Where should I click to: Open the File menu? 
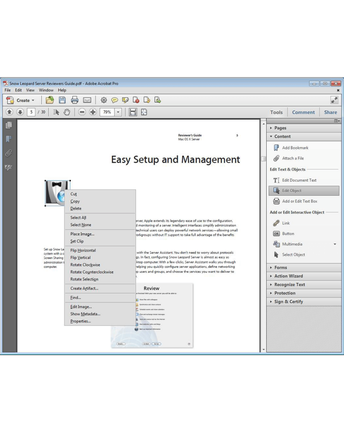point(8,90)
